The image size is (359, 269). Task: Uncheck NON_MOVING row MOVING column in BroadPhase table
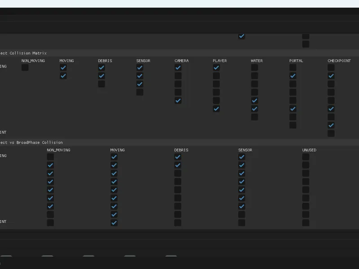114,157
